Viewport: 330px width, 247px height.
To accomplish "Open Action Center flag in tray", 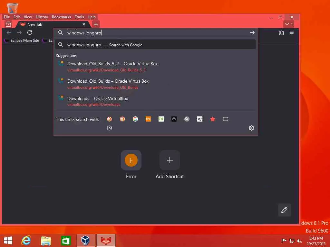I will pyautogui.click(x=284, y=241).
